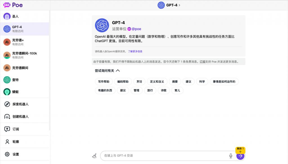
Task: Open the 圣人 bot avatar
Action: [7, 16]
